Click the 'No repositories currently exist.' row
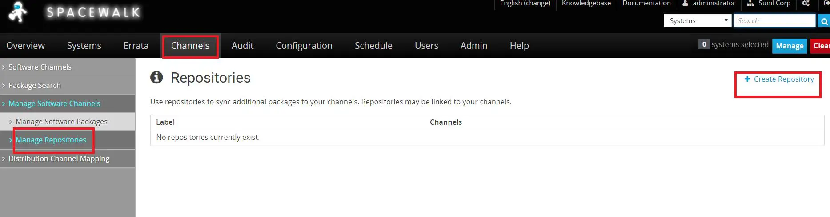 tap(487, 138)
